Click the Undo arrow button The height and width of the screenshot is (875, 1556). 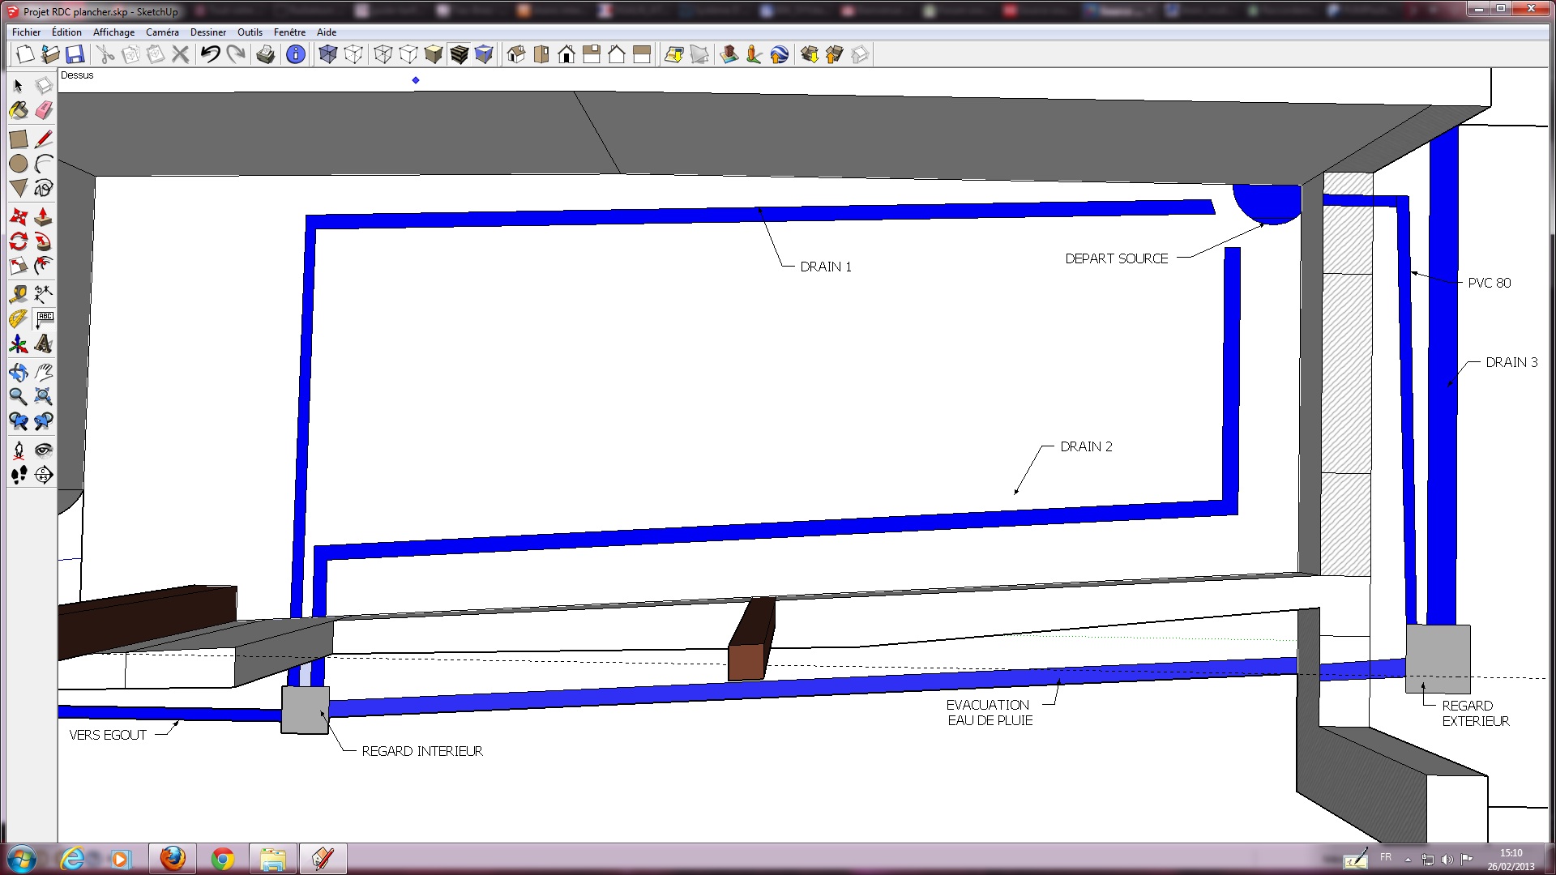click(x=211, y=54)
